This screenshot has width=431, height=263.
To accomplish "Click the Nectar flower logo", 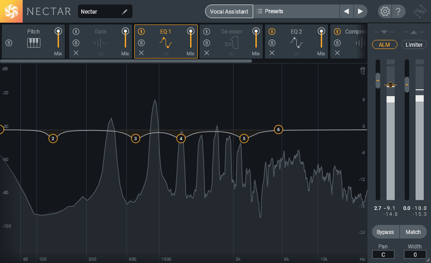I will (x=11, y=11).
